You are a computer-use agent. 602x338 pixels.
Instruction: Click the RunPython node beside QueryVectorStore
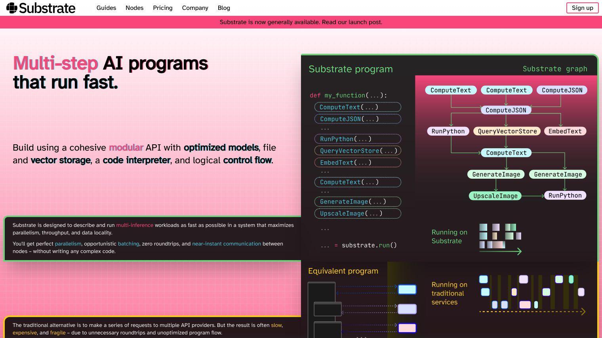[x=448, y=131]
